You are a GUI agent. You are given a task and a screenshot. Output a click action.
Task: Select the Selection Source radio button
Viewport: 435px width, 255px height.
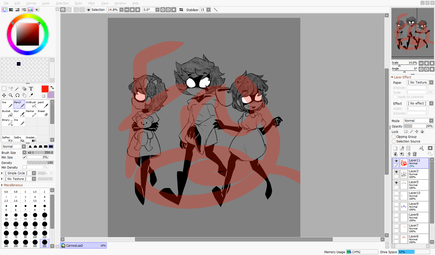tap(394, 141)
